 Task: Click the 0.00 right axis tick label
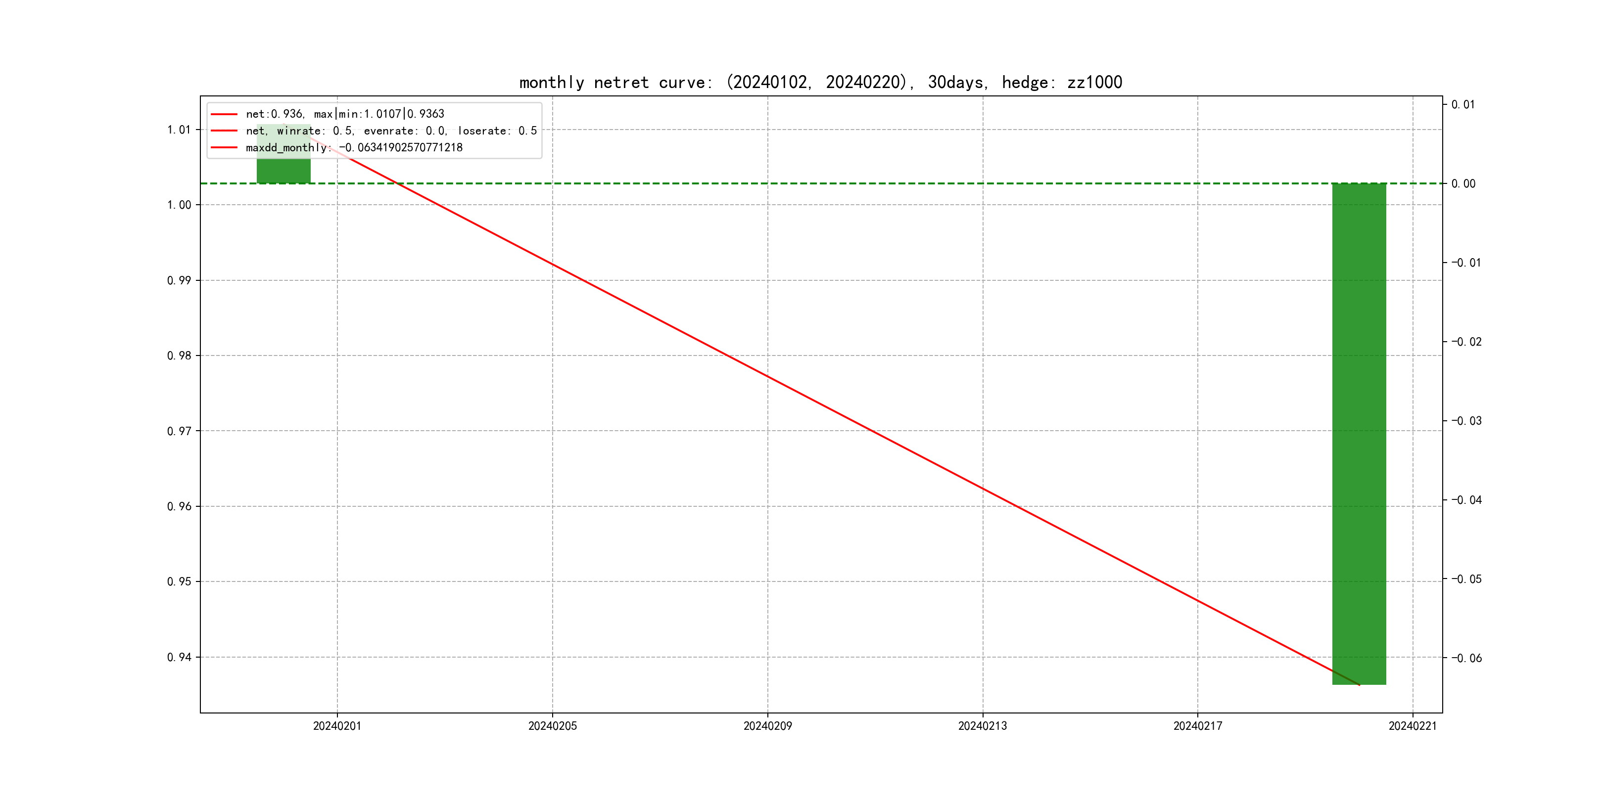coord(1463,183)
